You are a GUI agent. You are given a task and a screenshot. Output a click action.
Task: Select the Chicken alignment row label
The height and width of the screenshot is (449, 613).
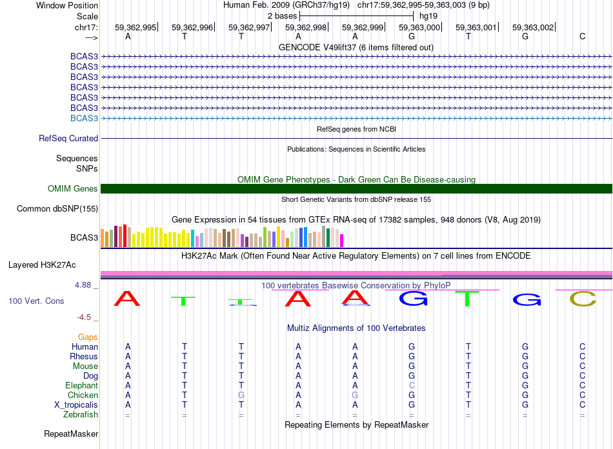(83, 395)
